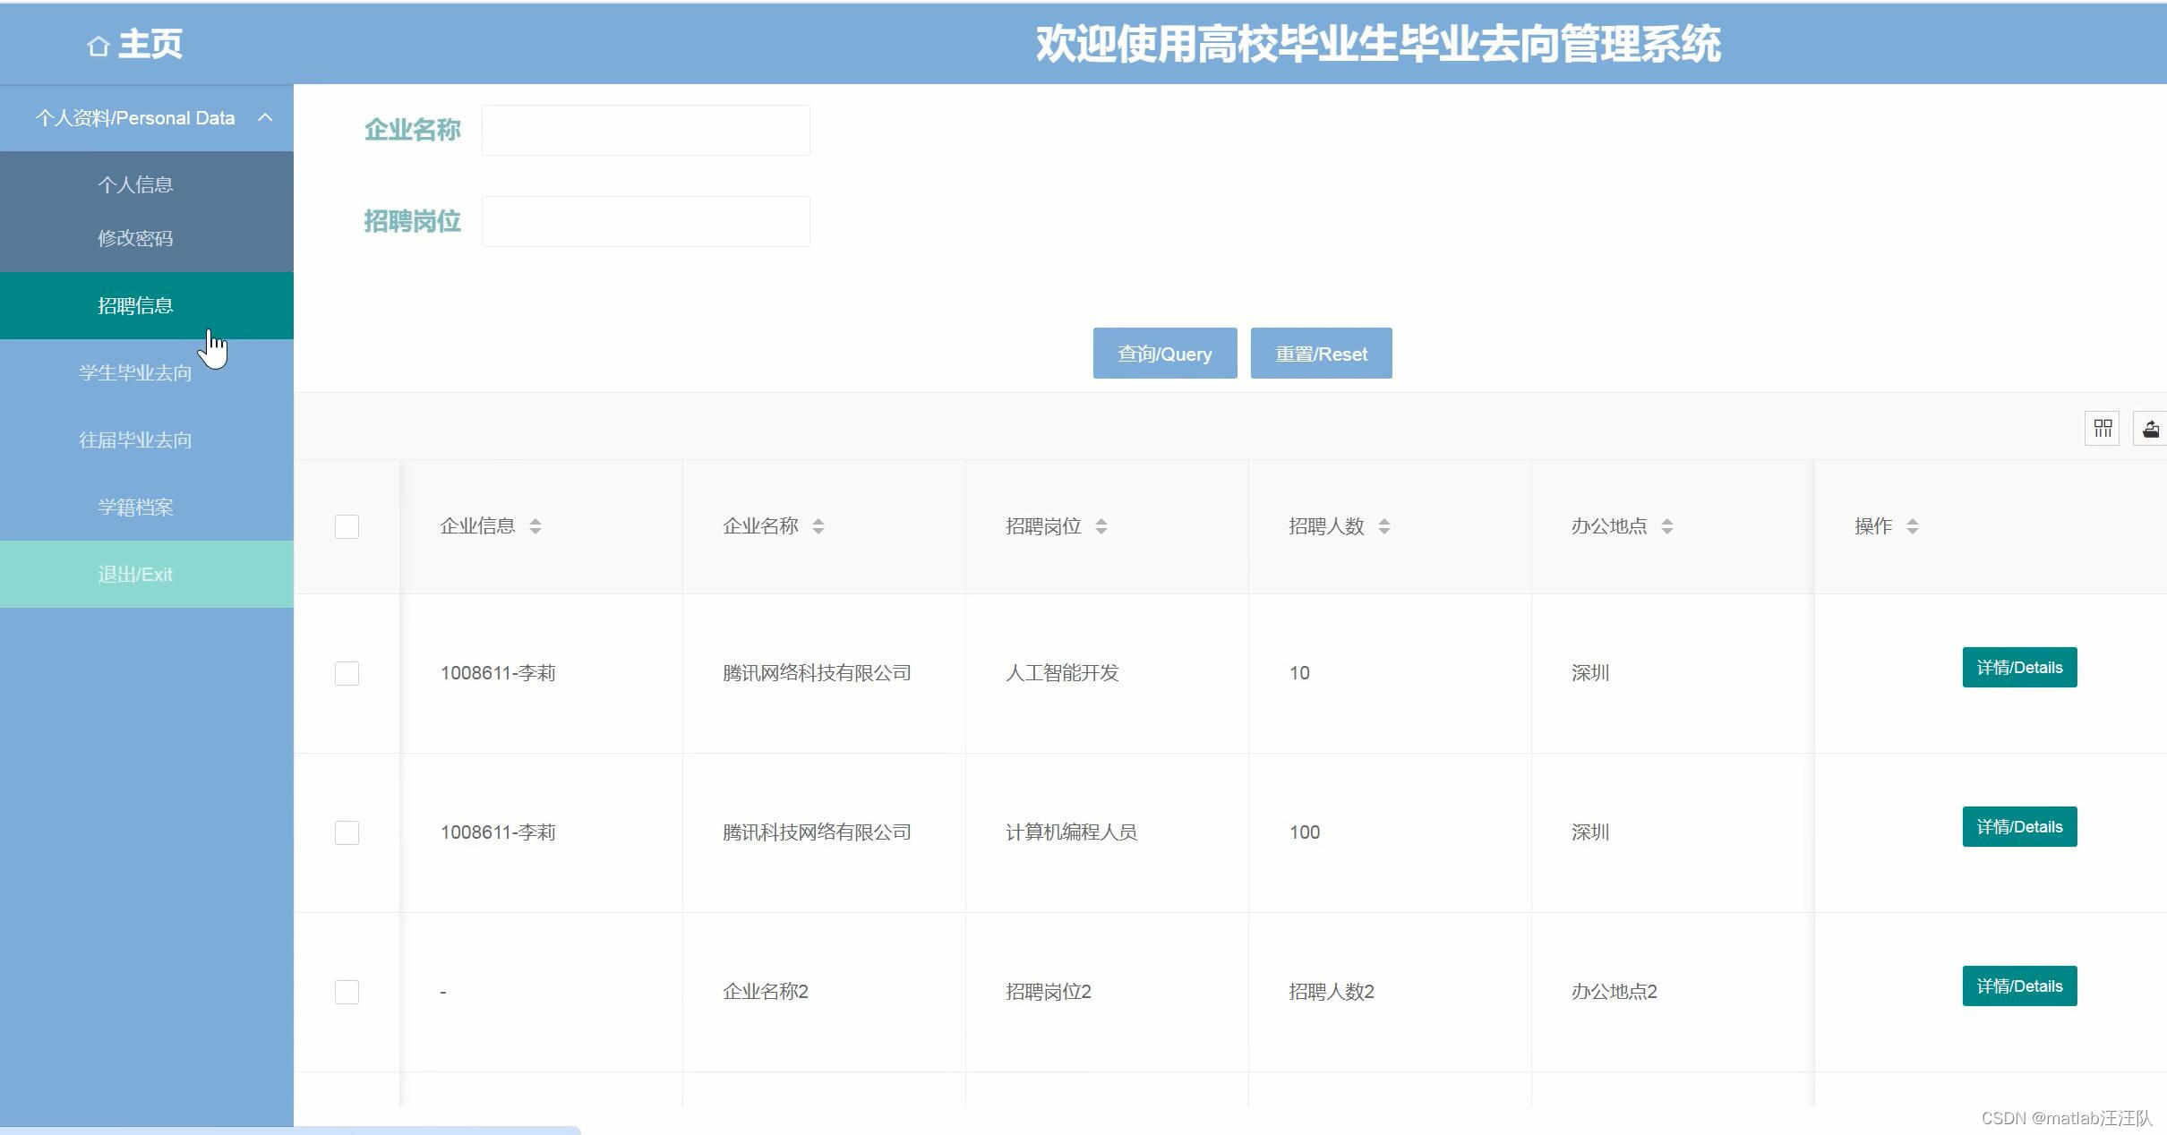Focus the 企业名称 search input field

(646, 131)
